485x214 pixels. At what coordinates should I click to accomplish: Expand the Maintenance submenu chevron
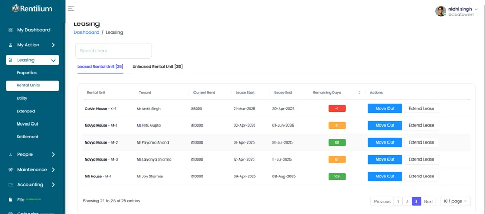point(53,170)
